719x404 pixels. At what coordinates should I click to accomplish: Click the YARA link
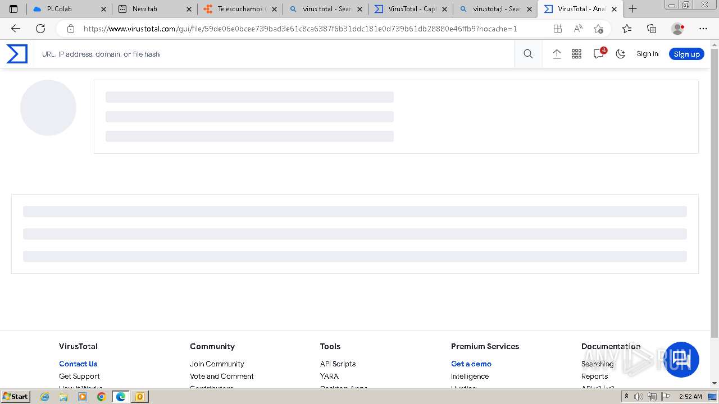[x=329, y=376]
